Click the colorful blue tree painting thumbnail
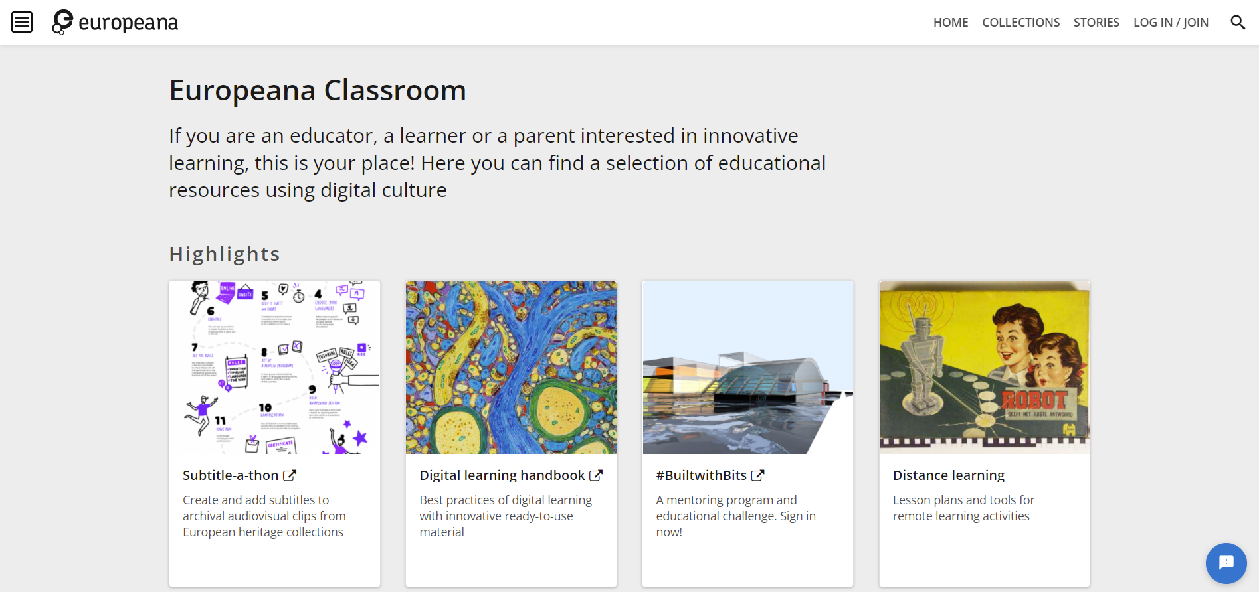Viewport: 1259px width, 592px height. (x=511, y=368)
